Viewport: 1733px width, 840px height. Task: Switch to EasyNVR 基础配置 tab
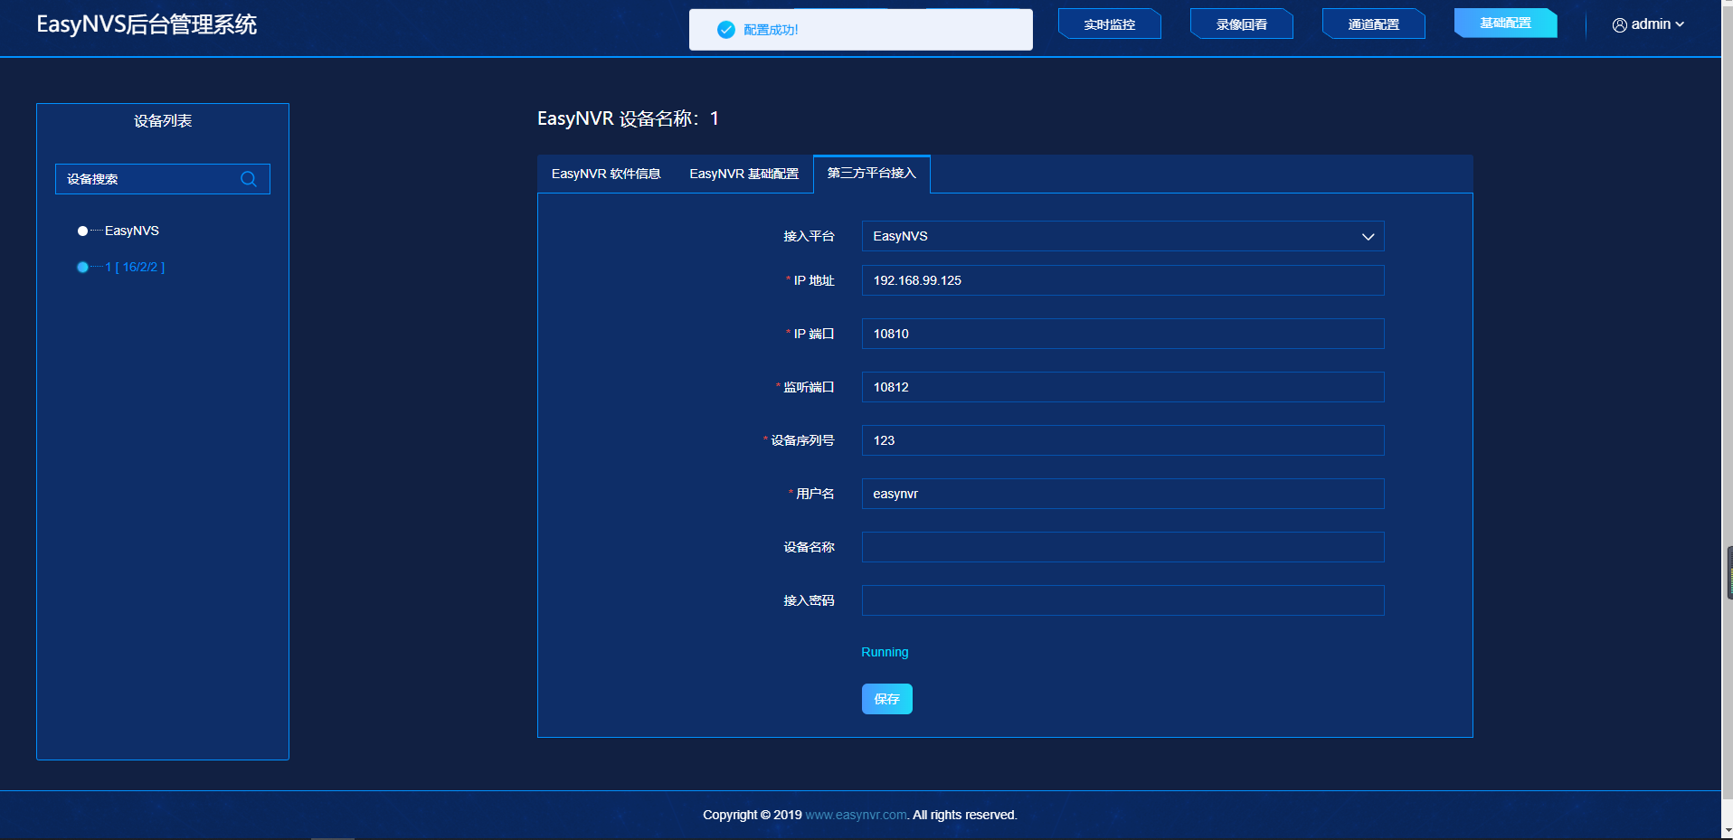tap(743, 174)
